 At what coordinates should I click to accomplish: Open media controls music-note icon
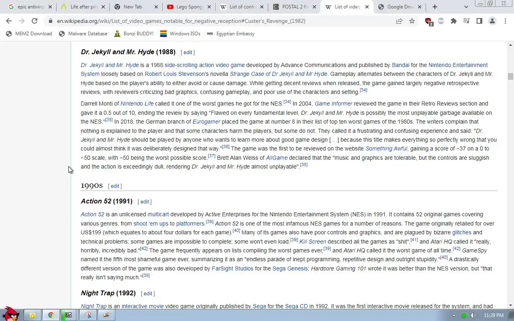466,21
